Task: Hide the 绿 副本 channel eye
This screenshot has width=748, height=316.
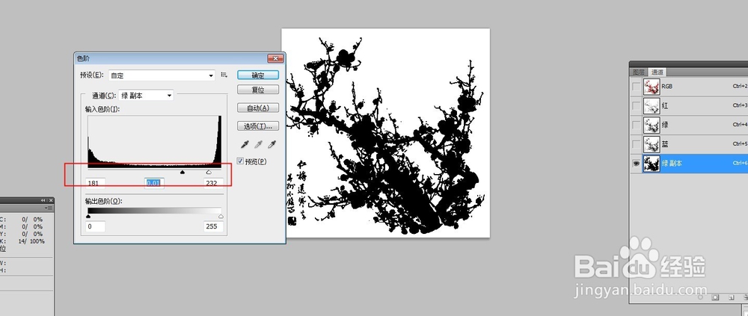Action: tap(636, 163)
